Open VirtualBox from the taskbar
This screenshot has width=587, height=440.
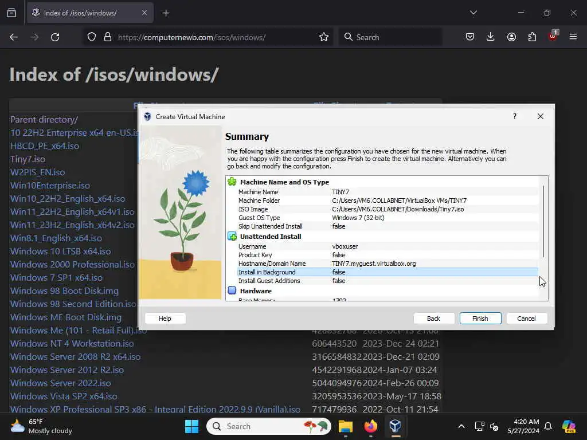click(x=396, y=426)
